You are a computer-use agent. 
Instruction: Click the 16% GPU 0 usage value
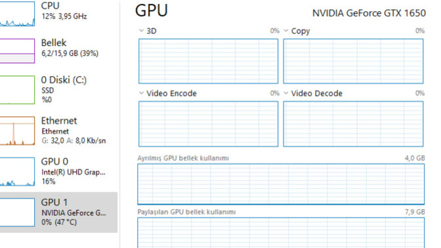pos(49,181)
